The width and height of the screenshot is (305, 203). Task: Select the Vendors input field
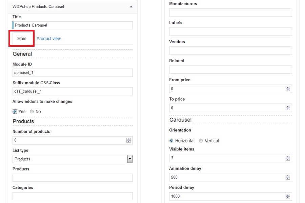[230, 51]
